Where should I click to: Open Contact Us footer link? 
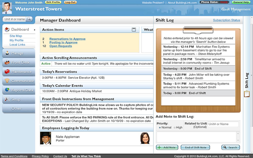[60, 156]
